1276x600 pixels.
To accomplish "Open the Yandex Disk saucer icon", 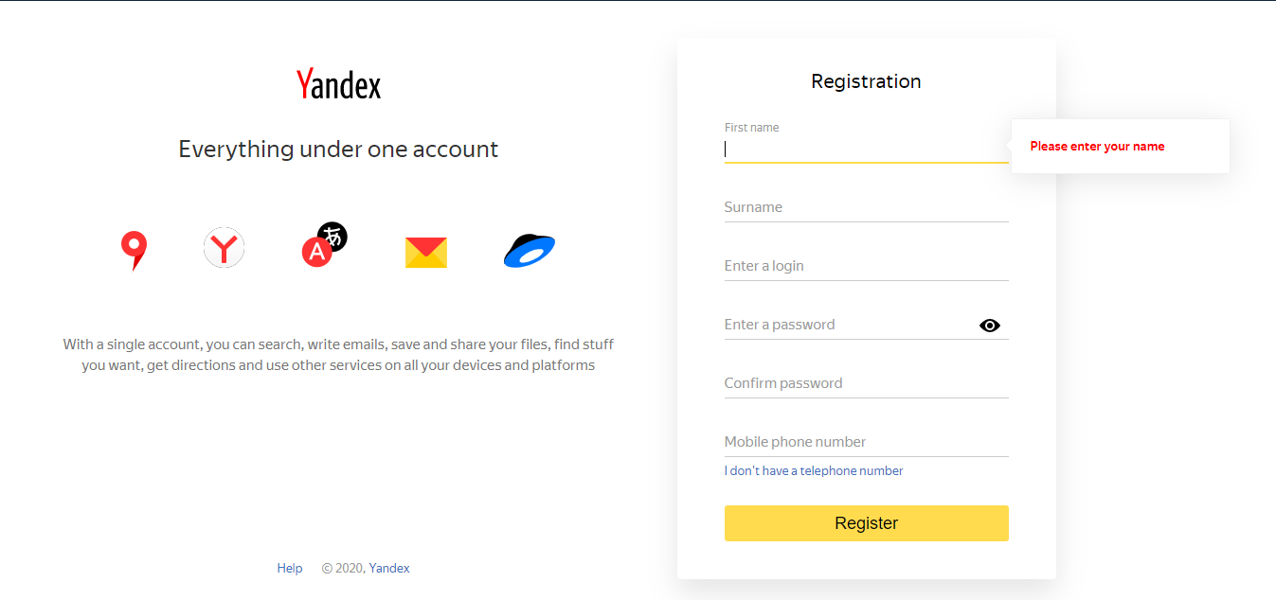I will pos(530,251).
